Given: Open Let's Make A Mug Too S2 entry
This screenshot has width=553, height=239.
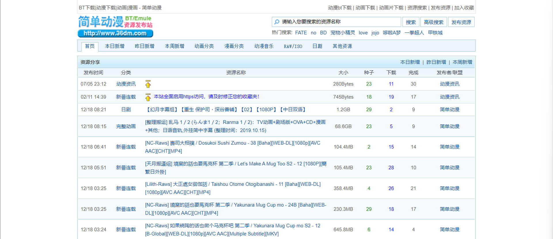Looking at the screenshot, I should (x=236, y=167).
